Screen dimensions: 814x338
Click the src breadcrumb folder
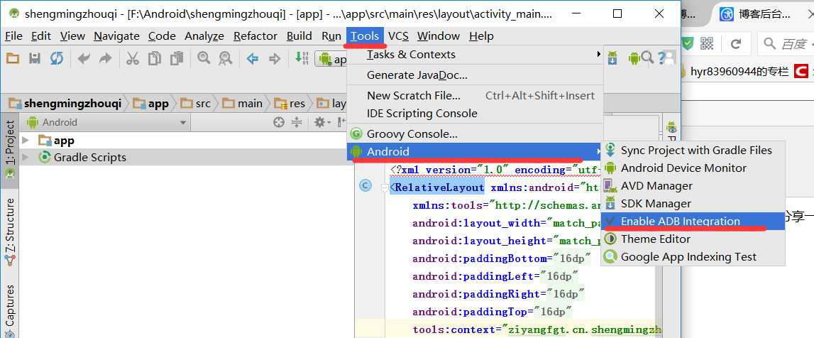(197, 104)
